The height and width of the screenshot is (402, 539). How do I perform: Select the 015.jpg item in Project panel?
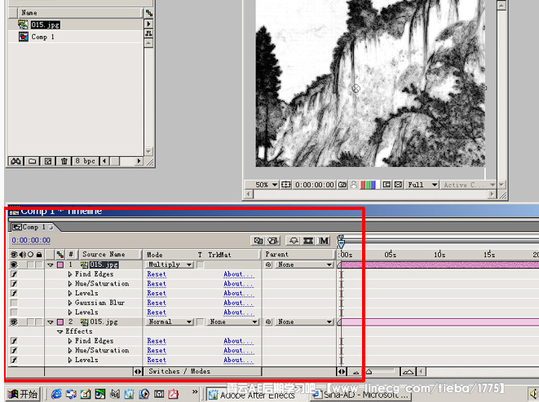(x=45, y=24)
